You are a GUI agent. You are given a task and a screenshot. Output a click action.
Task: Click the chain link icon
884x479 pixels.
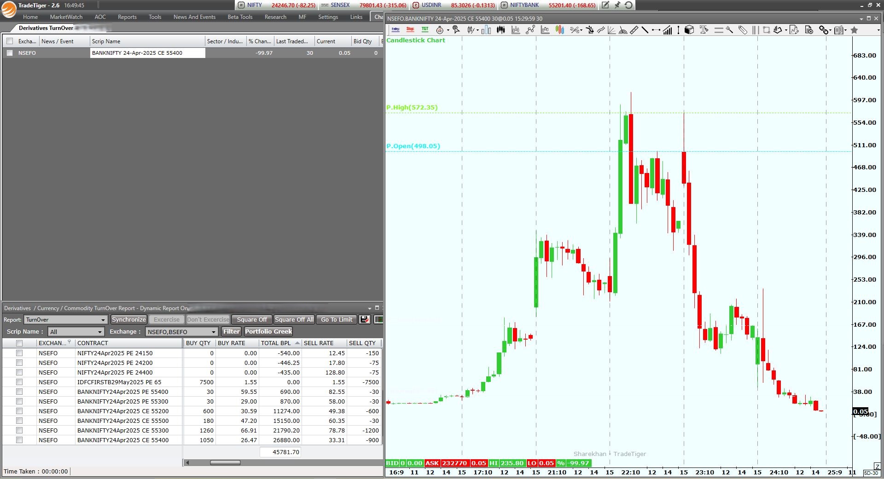(x=823, y=30)
